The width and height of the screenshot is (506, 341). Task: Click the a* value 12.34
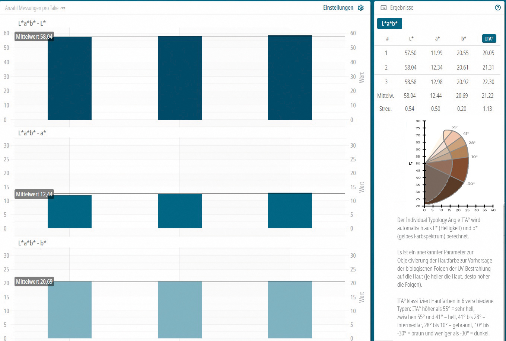(x=436, y=67)
